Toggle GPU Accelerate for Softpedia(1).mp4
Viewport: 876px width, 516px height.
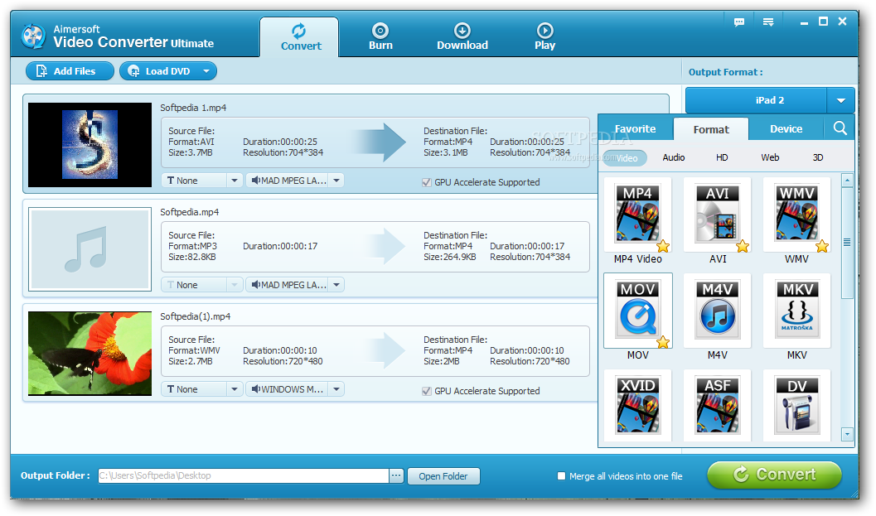click(426, 391)
